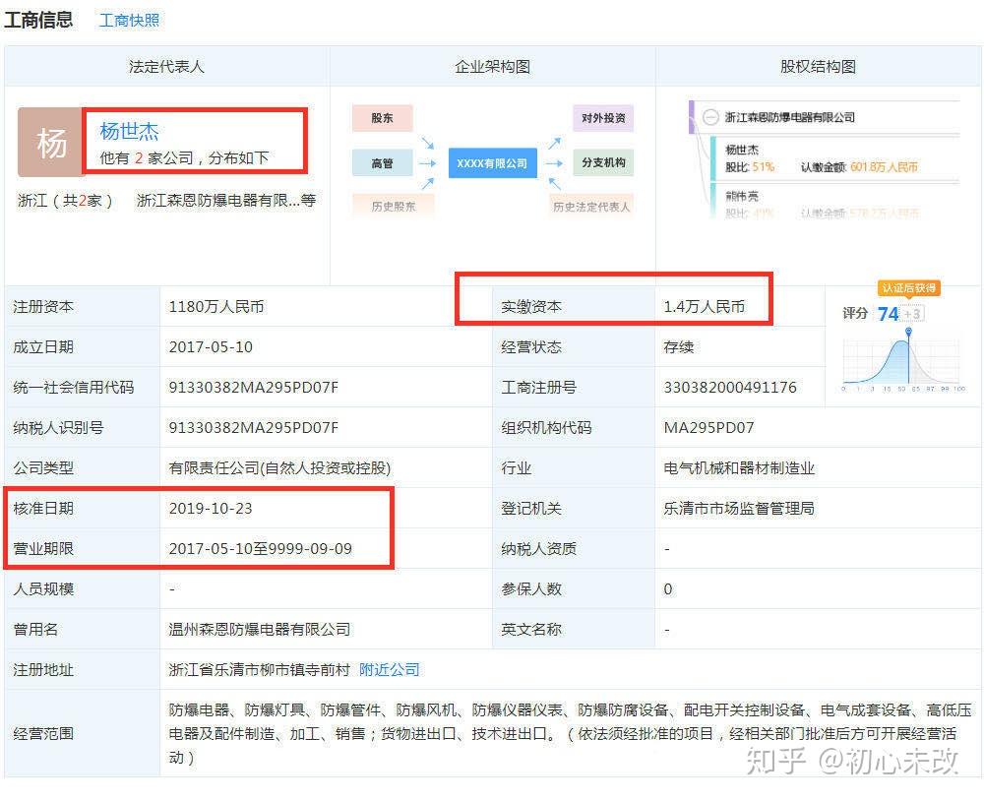
Task: Click the 工商信息 section heading
Action: pos(39,20)
